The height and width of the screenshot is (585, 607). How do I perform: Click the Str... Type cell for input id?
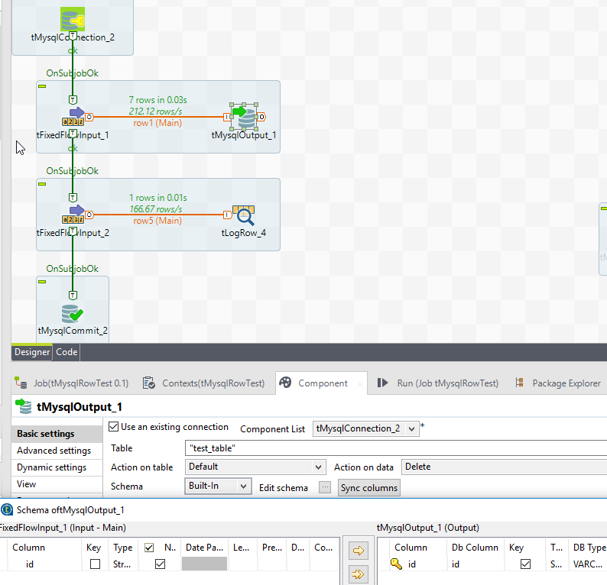coord(122,564)
